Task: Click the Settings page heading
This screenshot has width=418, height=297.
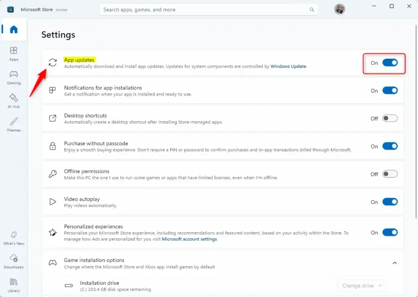Action: click(x=58, y=35)
